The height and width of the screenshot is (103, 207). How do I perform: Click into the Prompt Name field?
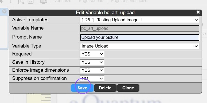[140, 38]
